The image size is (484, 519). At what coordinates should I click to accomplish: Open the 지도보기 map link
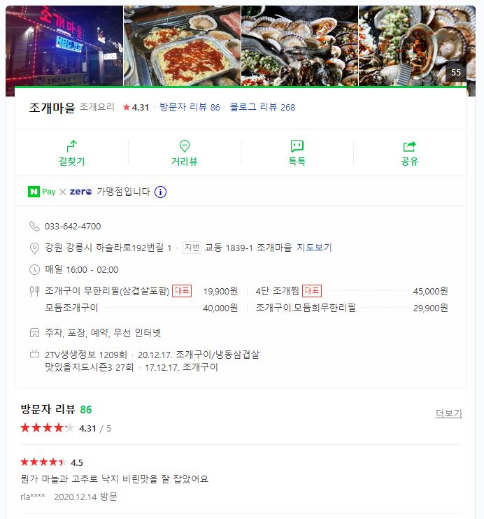[x=314, y=248]
